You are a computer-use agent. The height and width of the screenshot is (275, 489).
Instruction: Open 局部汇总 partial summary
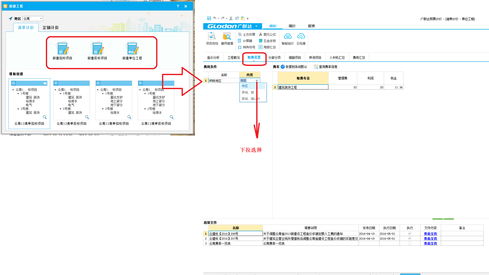point(267,47)
